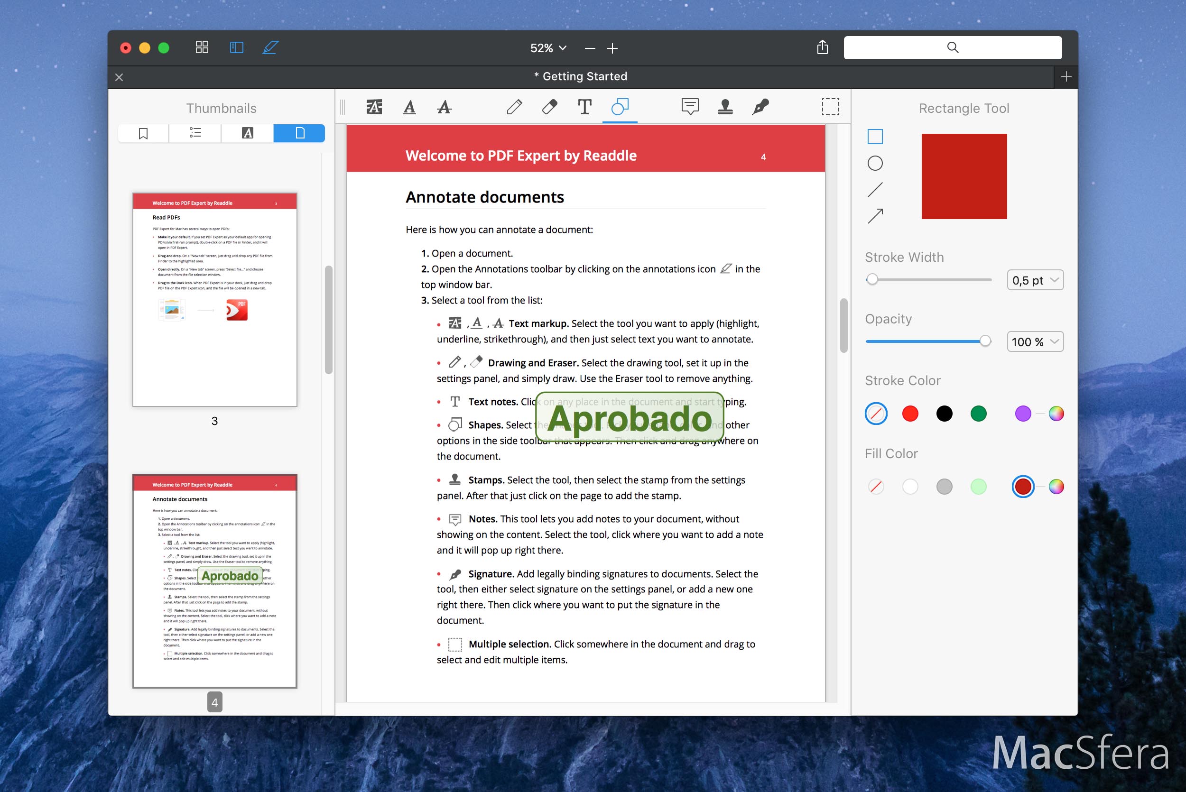Image resolution: width=1186 pixels, height=792 pixels.
Task: Select the Signature tool
Action: pos(760,107)
